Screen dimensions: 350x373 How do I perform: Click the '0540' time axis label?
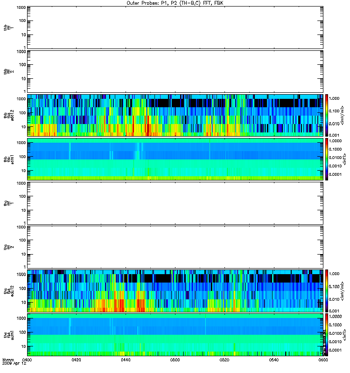[274, 359]
